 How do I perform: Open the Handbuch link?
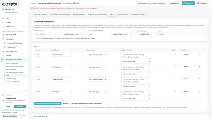pos(9,95)
